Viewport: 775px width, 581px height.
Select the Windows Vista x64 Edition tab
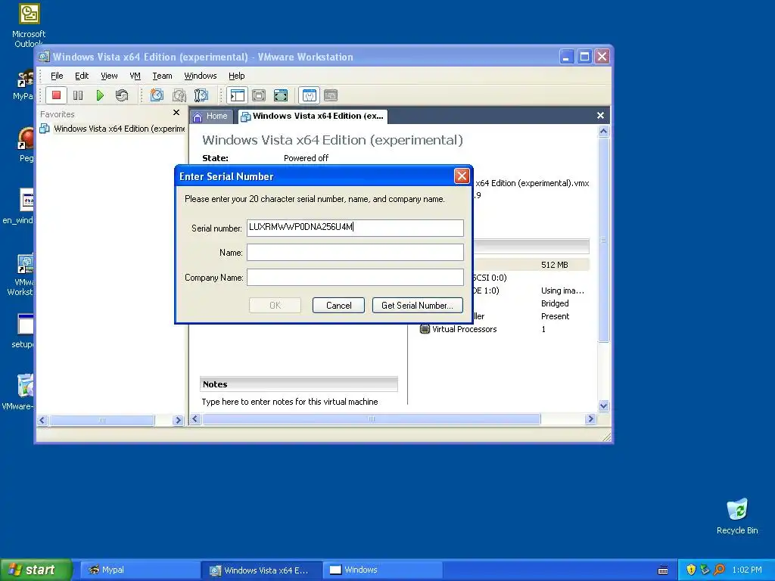313,116
